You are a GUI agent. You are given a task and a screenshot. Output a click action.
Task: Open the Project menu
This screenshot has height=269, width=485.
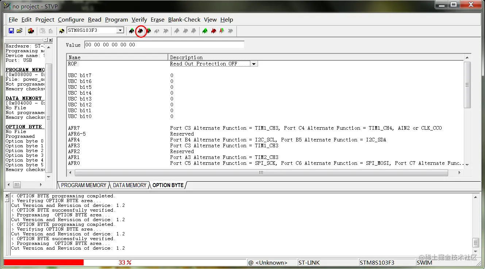45,20
